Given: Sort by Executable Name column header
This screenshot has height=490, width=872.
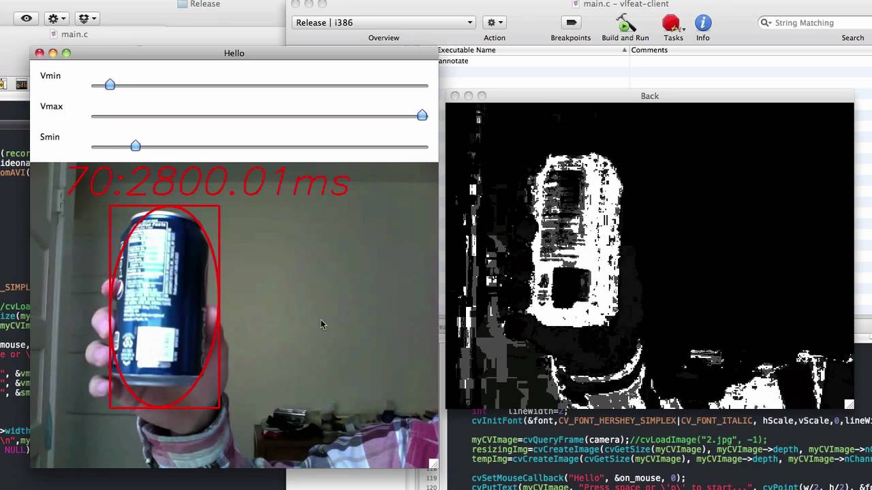Looking at the screenshot, I should [x=533, y=50].
